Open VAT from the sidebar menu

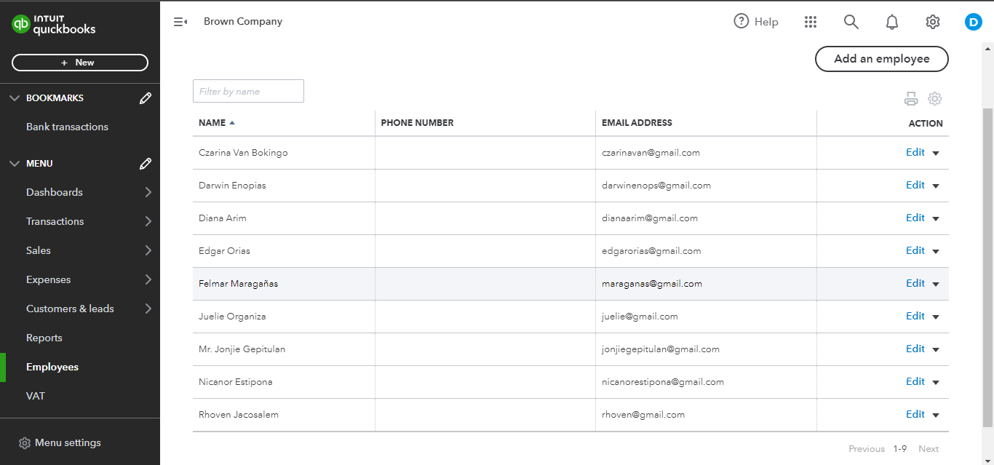click(36, 396)
